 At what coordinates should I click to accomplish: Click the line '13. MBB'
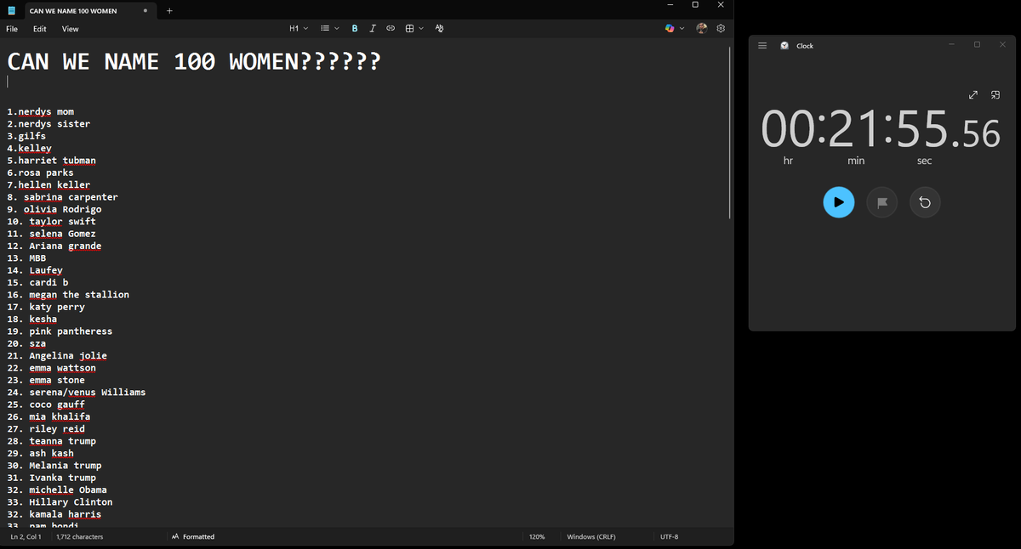[x=26, y=258]
